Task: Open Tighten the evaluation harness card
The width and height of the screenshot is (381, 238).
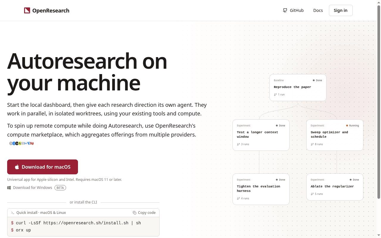Action: 261,189
